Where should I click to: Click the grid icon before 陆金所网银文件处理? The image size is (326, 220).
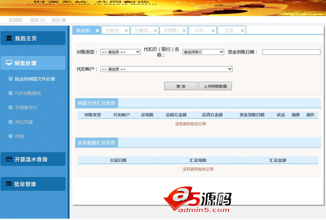(11, 79)
